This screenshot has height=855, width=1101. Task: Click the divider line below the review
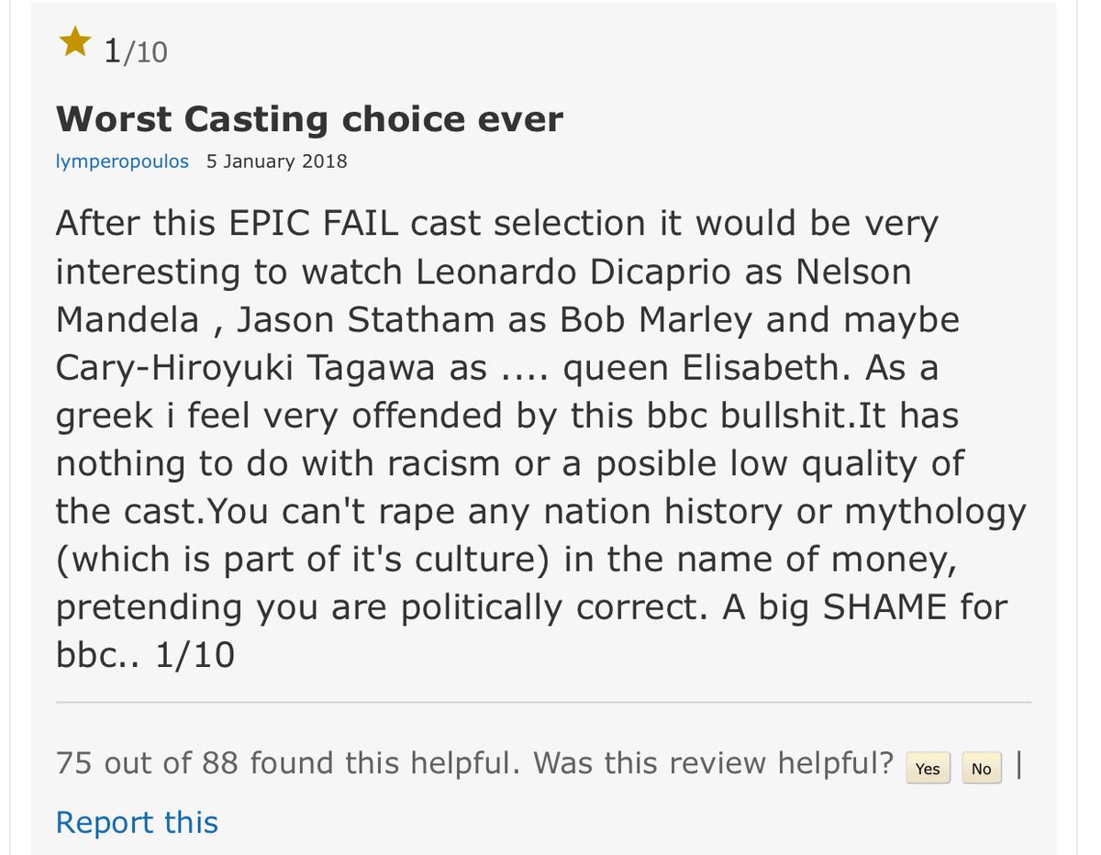(x=543, y=703)
